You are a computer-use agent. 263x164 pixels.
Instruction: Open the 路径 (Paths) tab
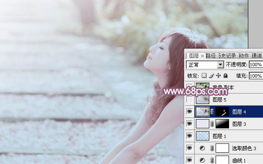click(x=211, y=55)
